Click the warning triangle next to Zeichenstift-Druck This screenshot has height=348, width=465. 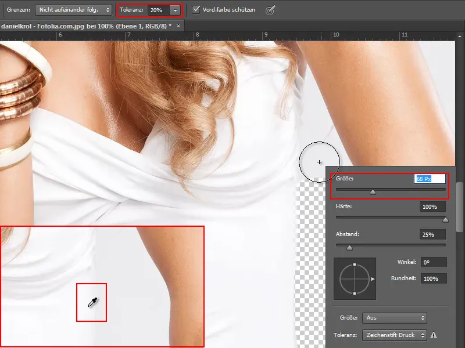pos(434,335)
